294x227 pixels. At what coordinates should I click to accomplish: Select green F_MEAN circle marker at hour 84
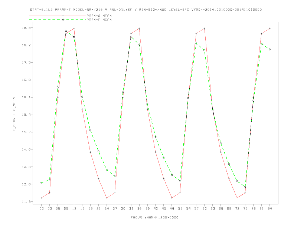269,49
